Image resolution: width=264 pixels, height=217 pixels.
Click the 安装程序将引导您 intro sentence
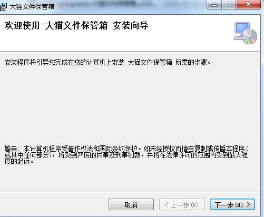(107, 62)
